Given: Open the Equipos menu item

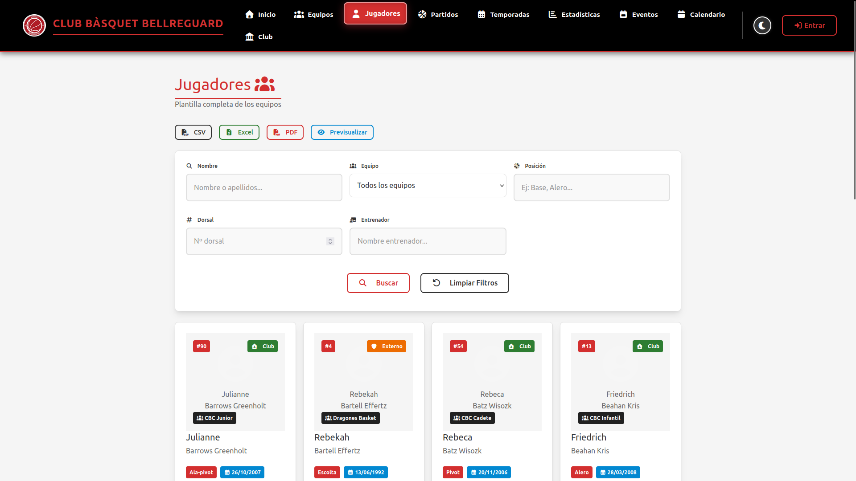Looking at the screenshot, I should pyautogui.click(x=313, y=14).
